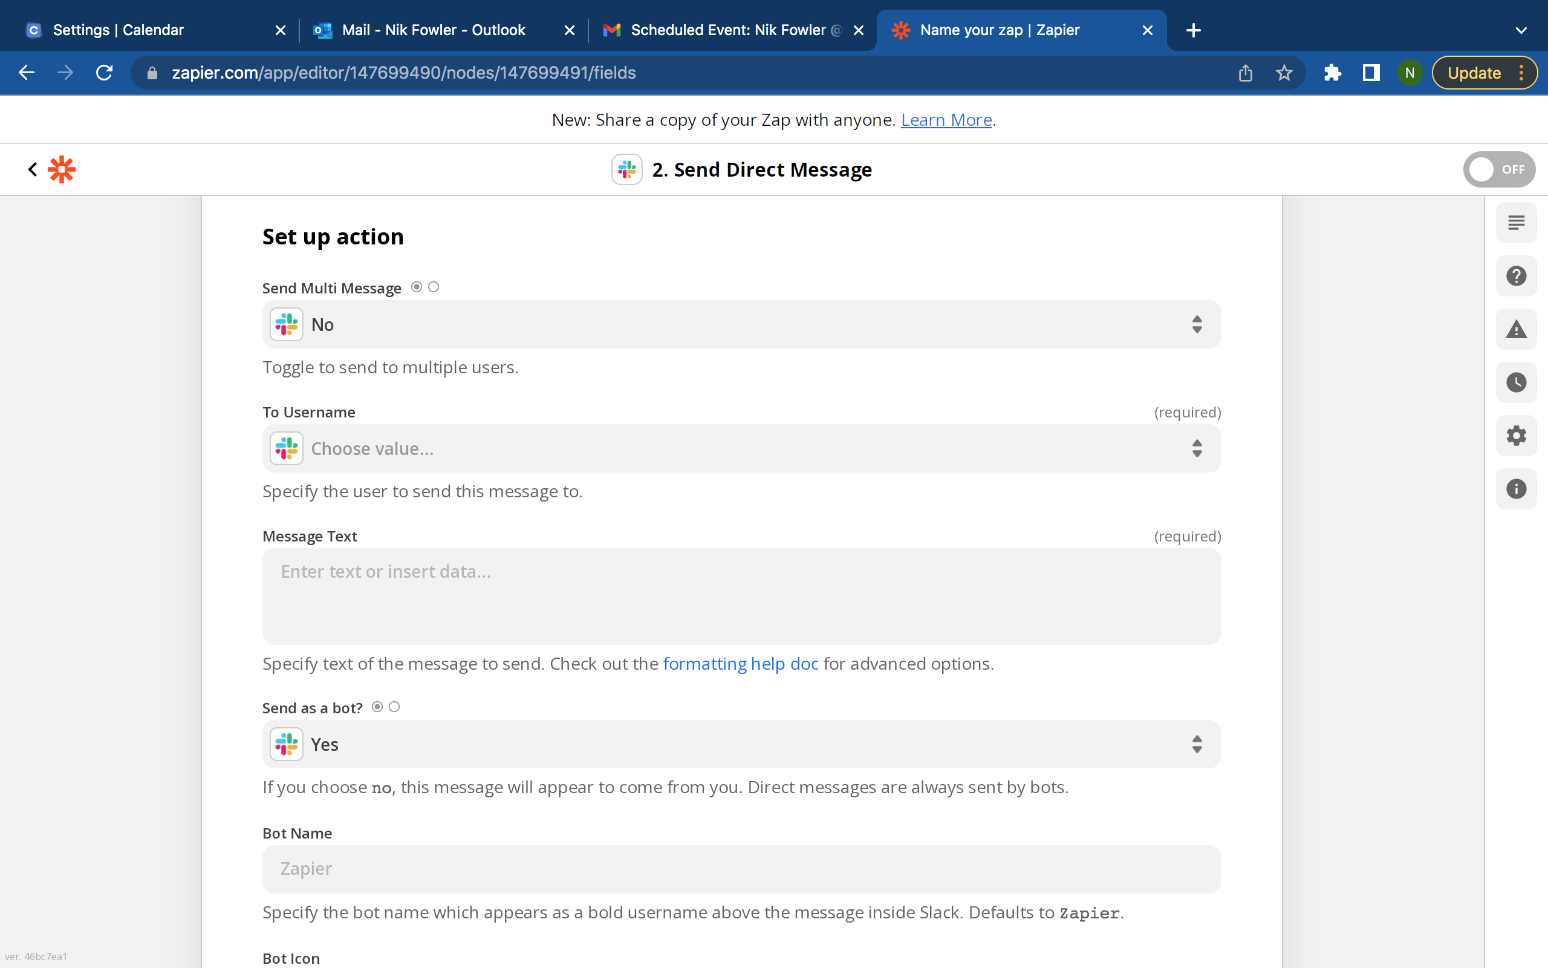Image resolution: width=1548 pixels, height=968 pixels.
Task: Open the Zap settings gear icon
Action: point(1517,436)
